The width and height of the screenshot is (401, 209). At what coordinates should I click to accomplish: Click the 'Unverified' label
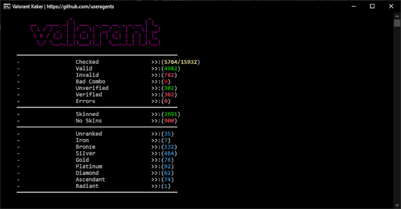click(x=92, y=88)
